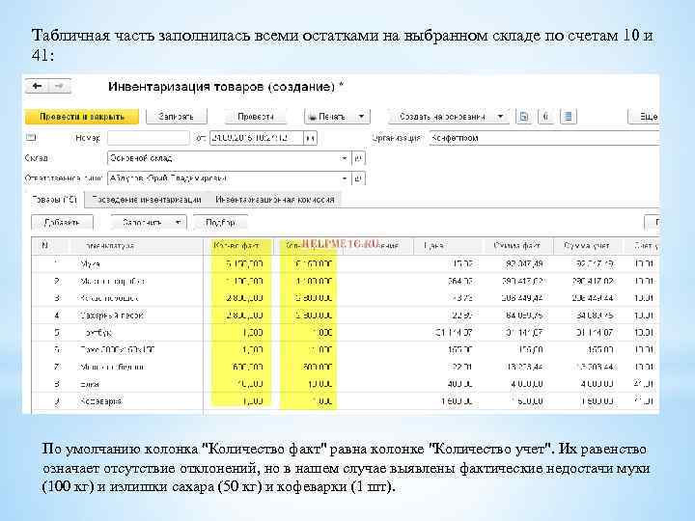Expand the 'Склад' dropdown arrow
The width and height of the screenshot is (695, 521).
coord(344,158)
